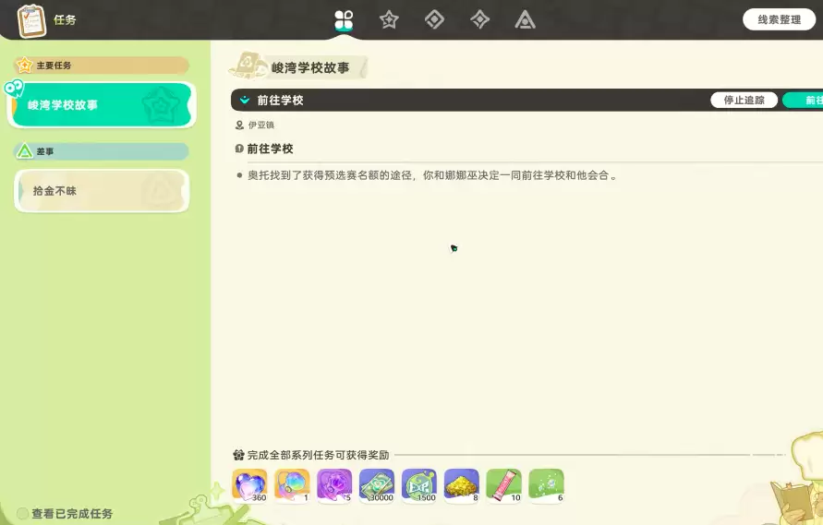This screenshot has width=823, height=525.
Task: View the cash reward 30000
Action: coord(377,485)
